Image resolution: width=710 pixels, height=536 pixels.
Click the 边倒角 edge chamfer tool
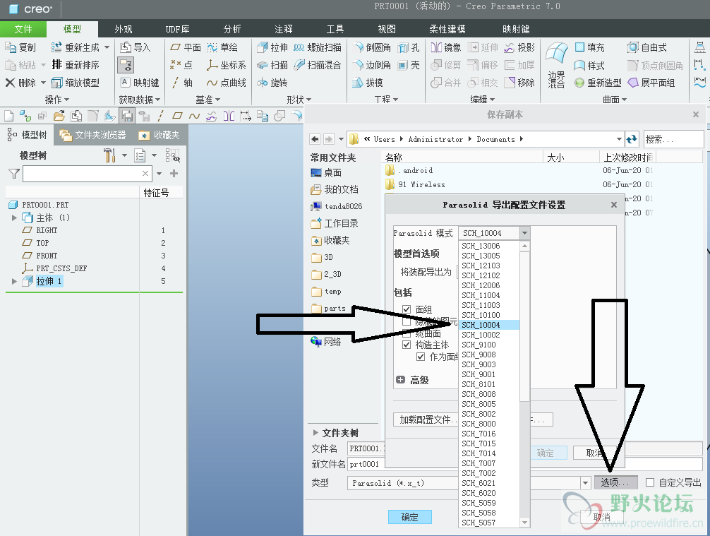(372, 65)
